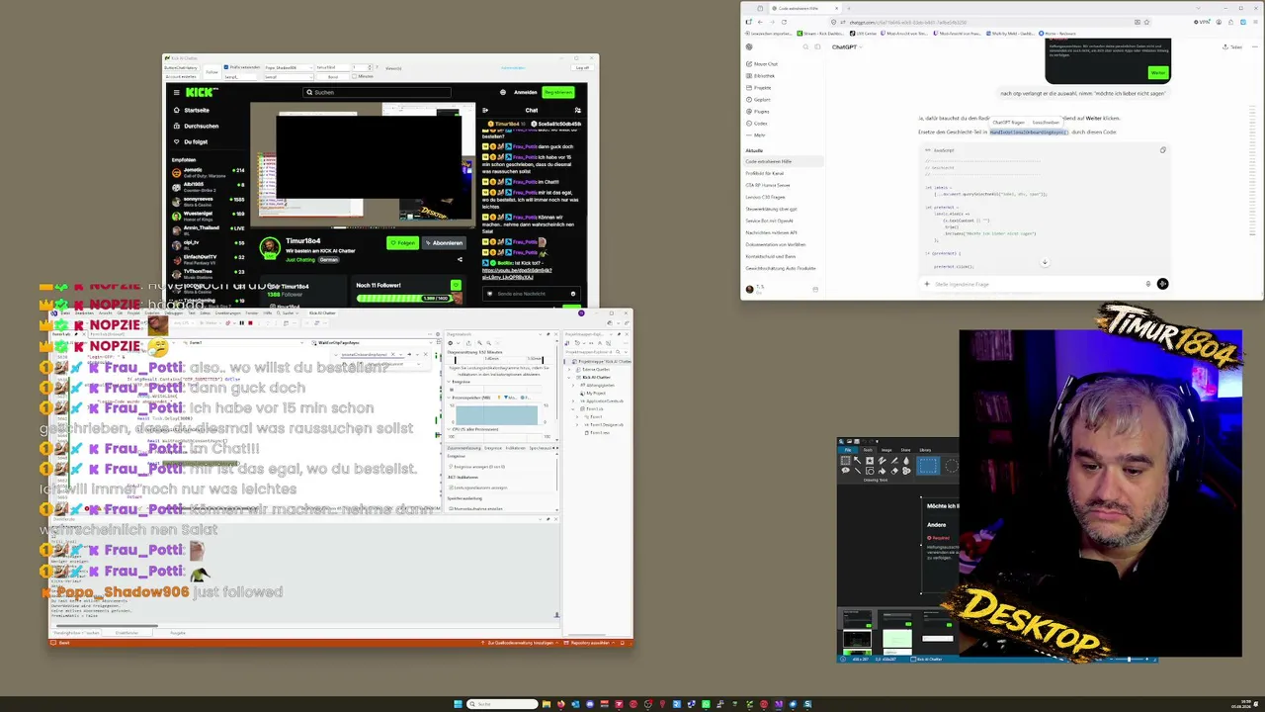Screen dimensions: 1265x712
Task: Open the VPN indicator in the browser toolbar
Action: tap(1202, 22)
